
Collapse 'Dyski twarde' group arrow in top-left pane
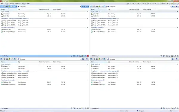[88, 12]
